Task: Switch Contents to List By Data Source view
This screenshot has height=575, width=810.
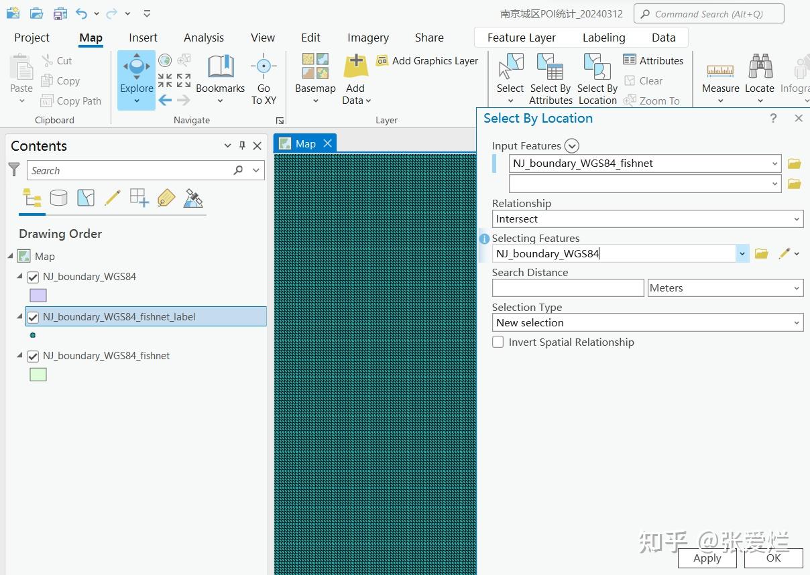Action: 58,197
